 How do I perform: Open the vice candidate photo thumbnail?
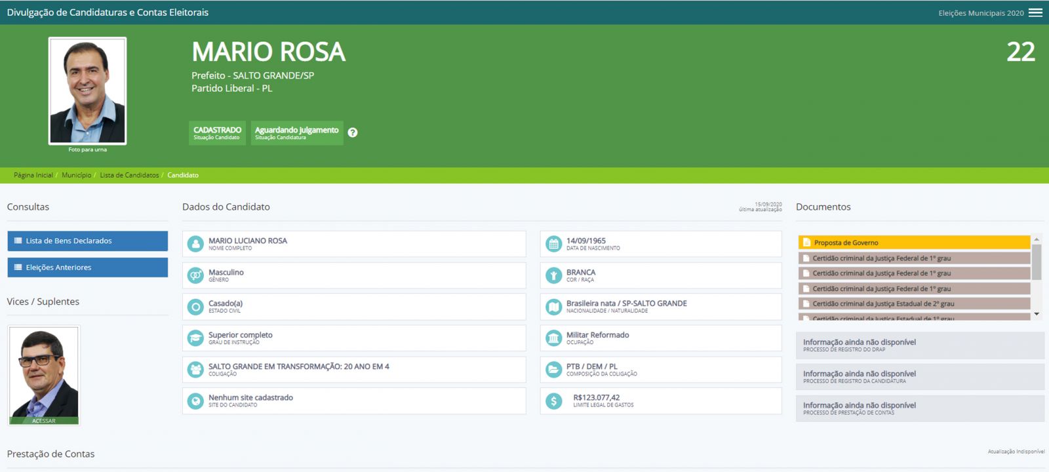coord(44,374)
